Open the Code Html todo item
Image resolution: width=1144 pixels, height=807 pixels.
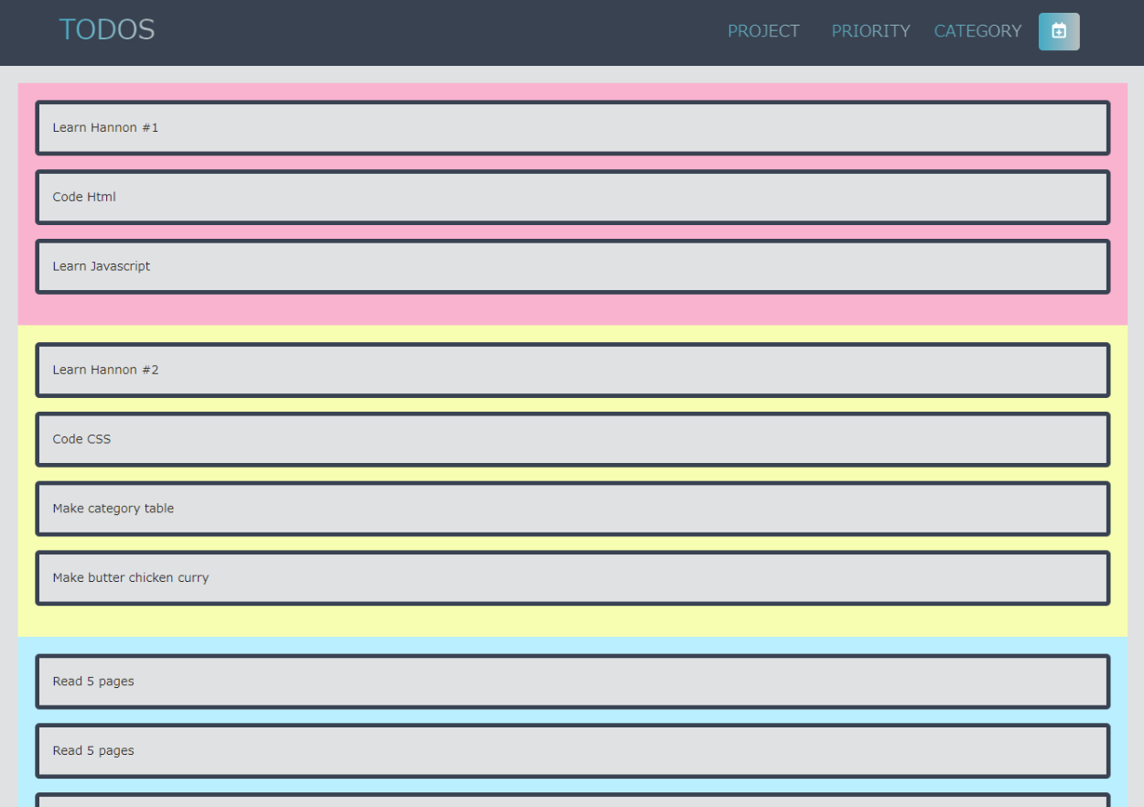[572, 197]
